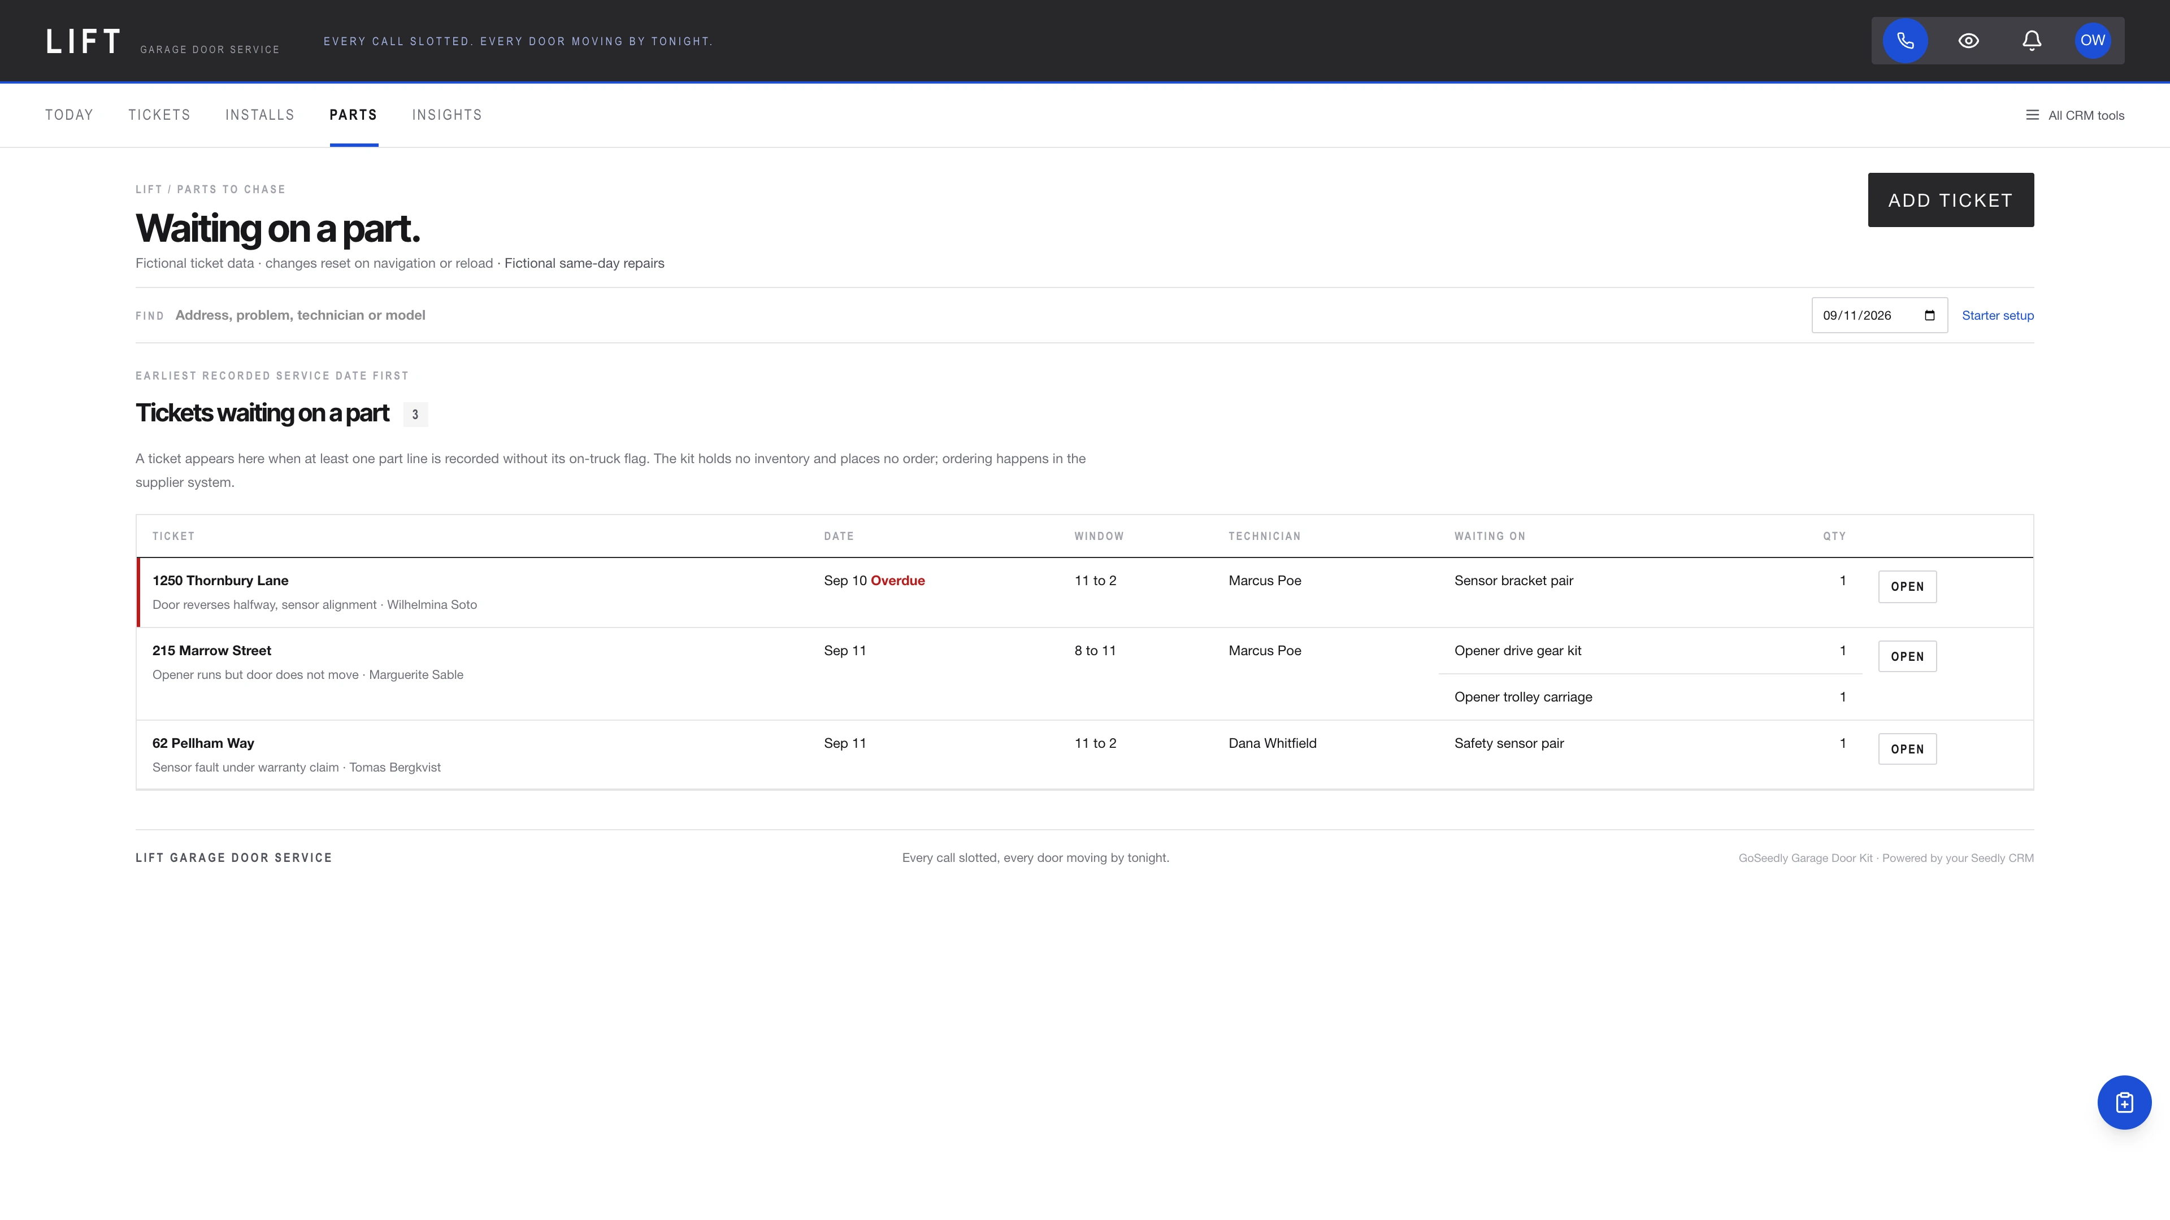Image resolution: width=2170 pixels, height=1220 pixels.
Task: Open the Starter setup link
Action: (1997, 316)
